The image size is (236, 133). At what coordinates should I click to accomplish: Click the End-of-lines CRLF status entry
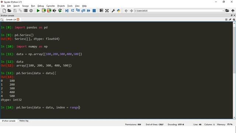coord(155,125)
